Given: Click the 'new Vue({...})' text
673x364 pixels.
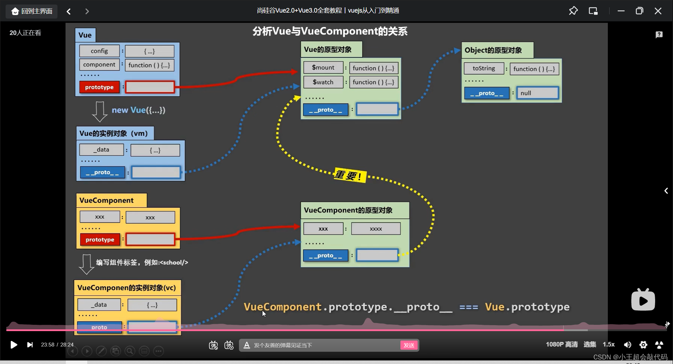Looking at the screenshot, I should [138, 110].
